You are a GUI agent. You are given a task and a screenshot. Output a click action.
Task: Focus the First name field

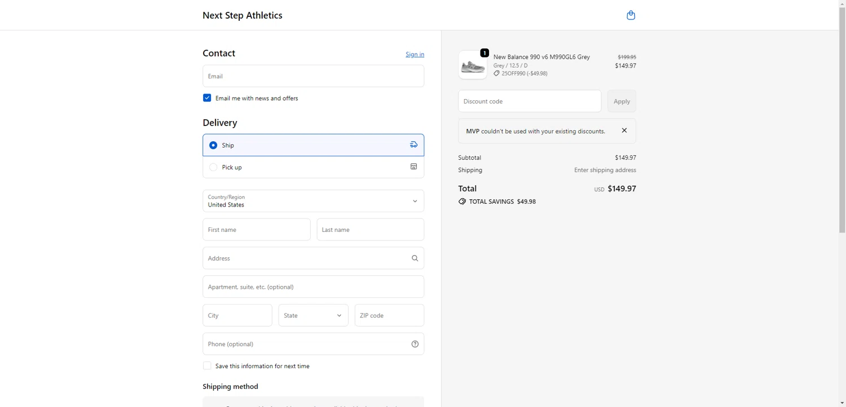point(257,230)
